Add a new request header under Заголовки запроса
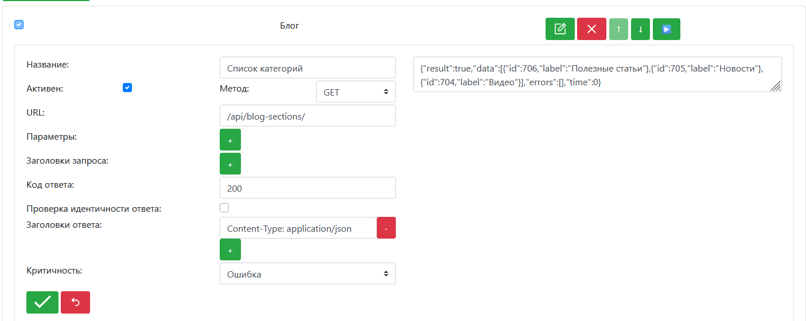This screenshot has width=806, height=321. 230,164
